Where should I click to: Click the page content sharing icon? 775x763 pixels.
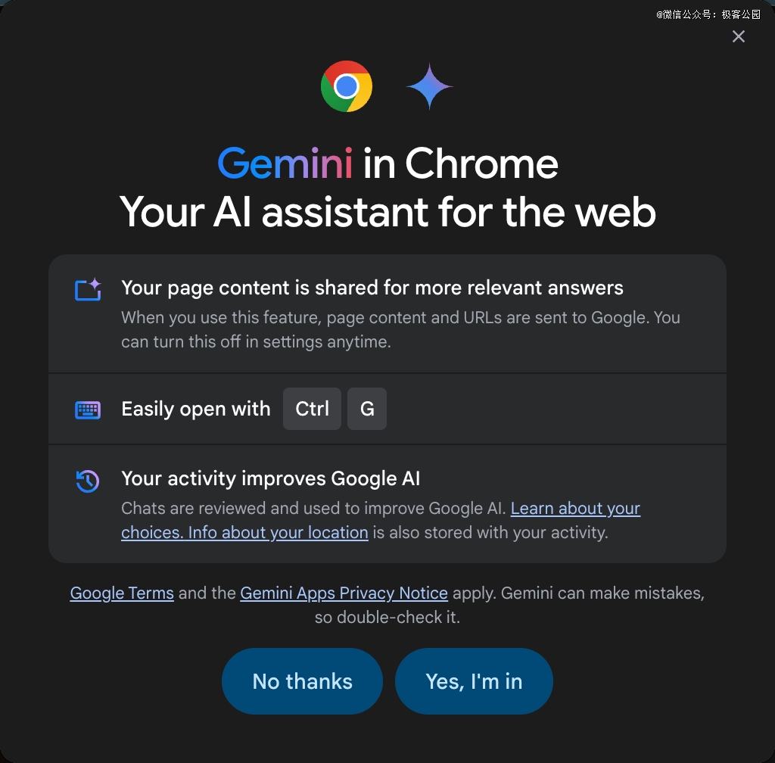pyautogui.click(x=88, y=289)
